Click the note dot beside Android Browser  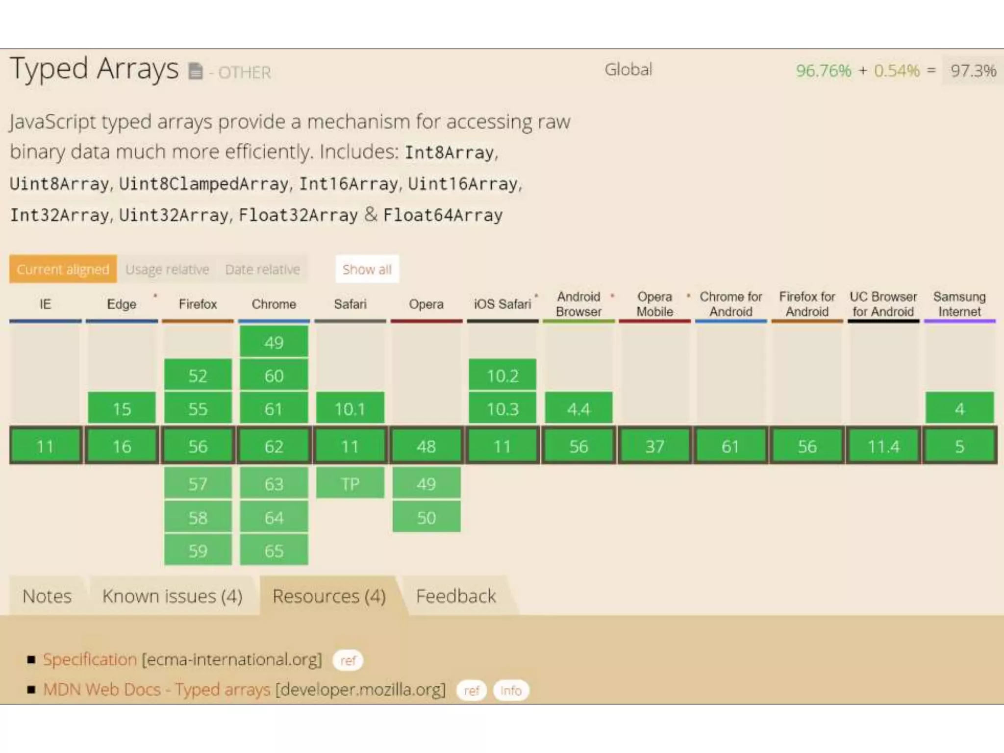click(612, 296)
